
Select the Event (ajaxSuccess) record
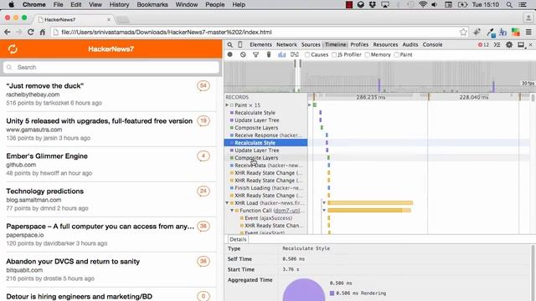coord(265,217)
